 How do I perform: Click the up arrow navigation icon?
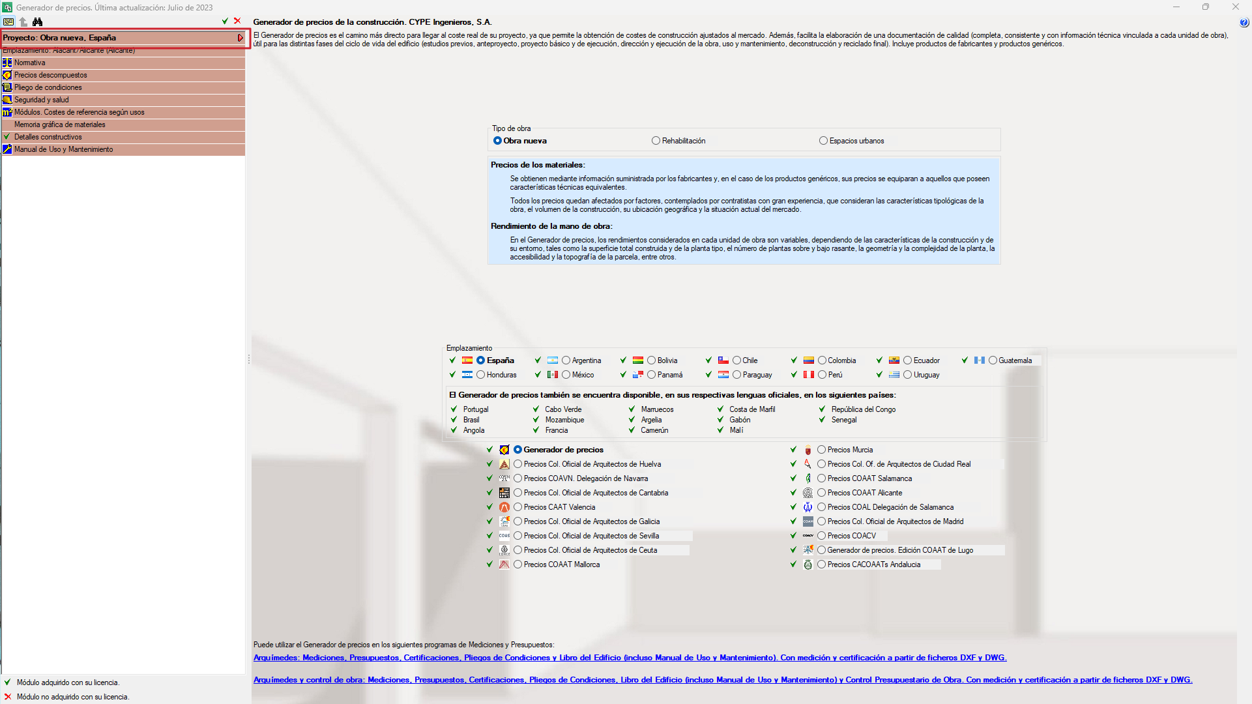tap(23, 22)
